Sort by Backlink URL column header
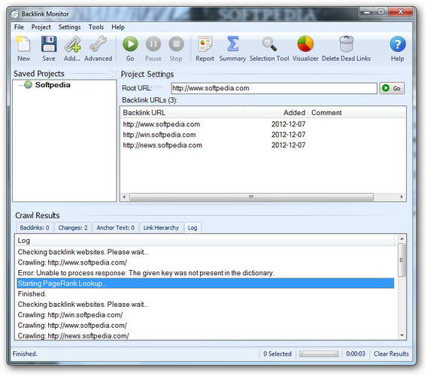The height and width of the screenshot is (376, 427). coord(183,113)
